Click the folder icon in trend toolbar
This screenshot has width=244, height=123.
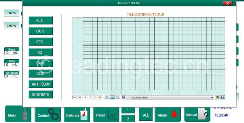217,97
